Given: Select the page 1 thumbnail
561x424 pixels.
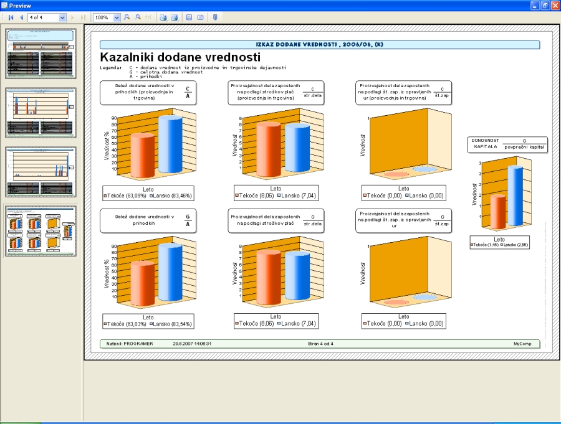Looking at the screenshot, I should pyautogui.click(x=41, y=53).
